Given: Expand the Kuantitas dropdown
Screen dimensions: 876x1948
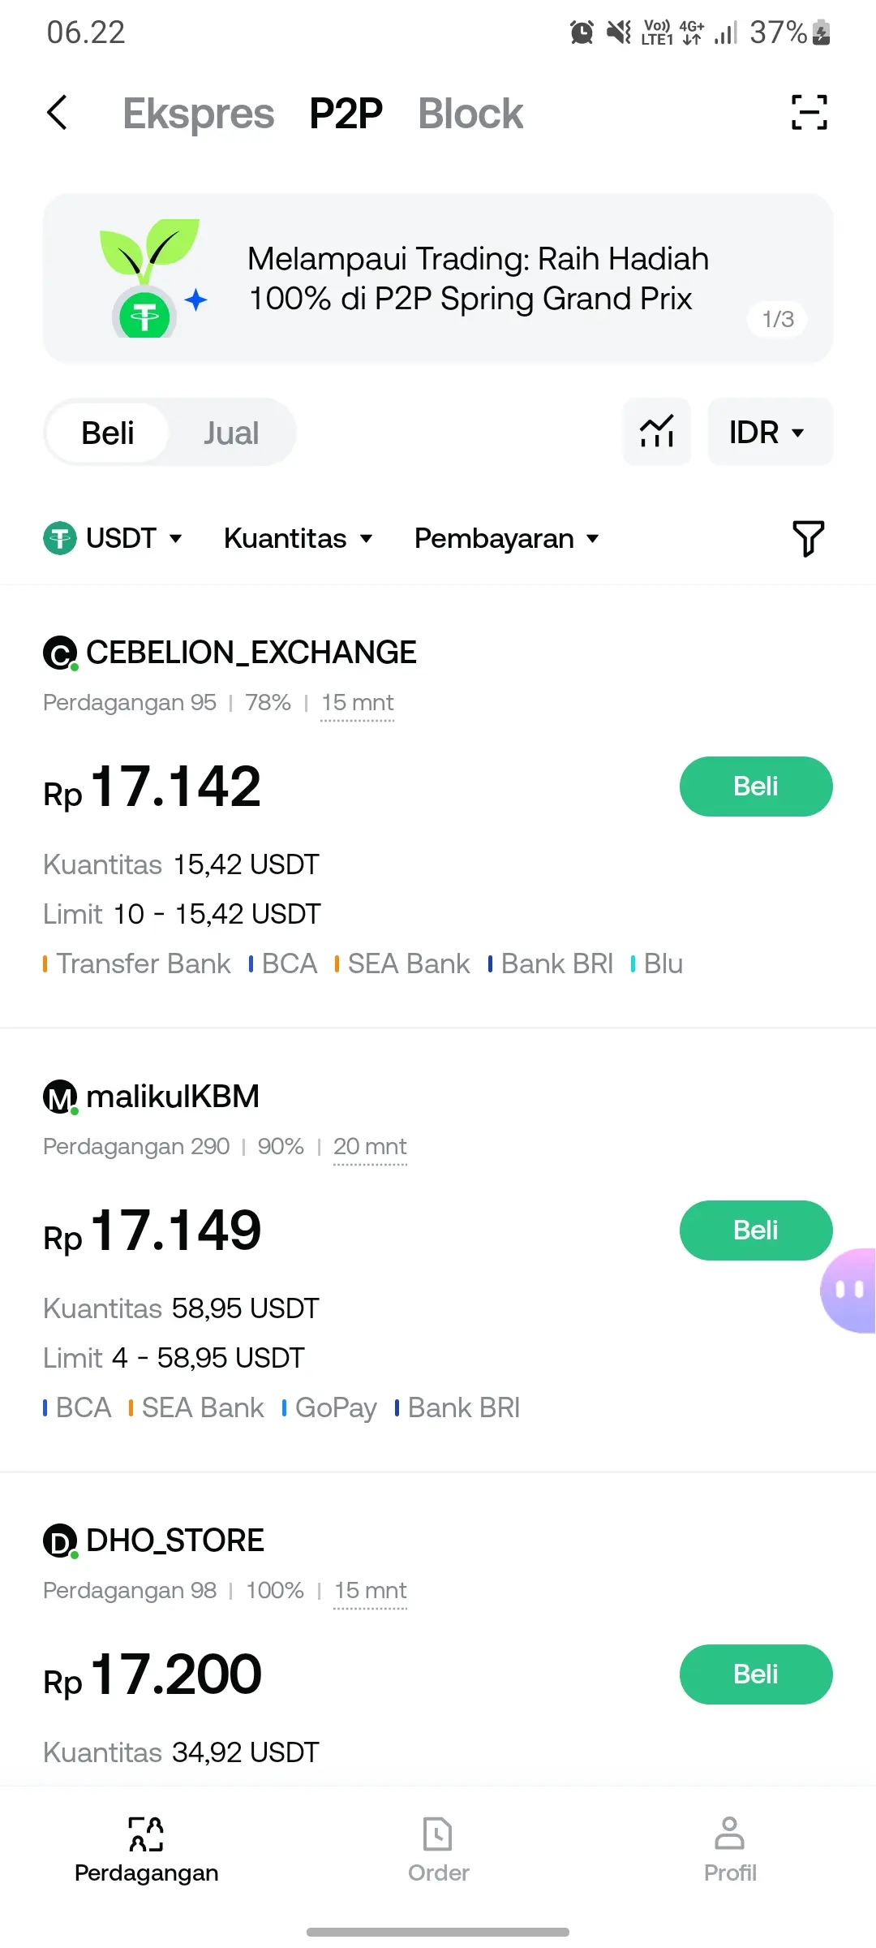Looking at the screenshot, I should click(x=298, y=538).
